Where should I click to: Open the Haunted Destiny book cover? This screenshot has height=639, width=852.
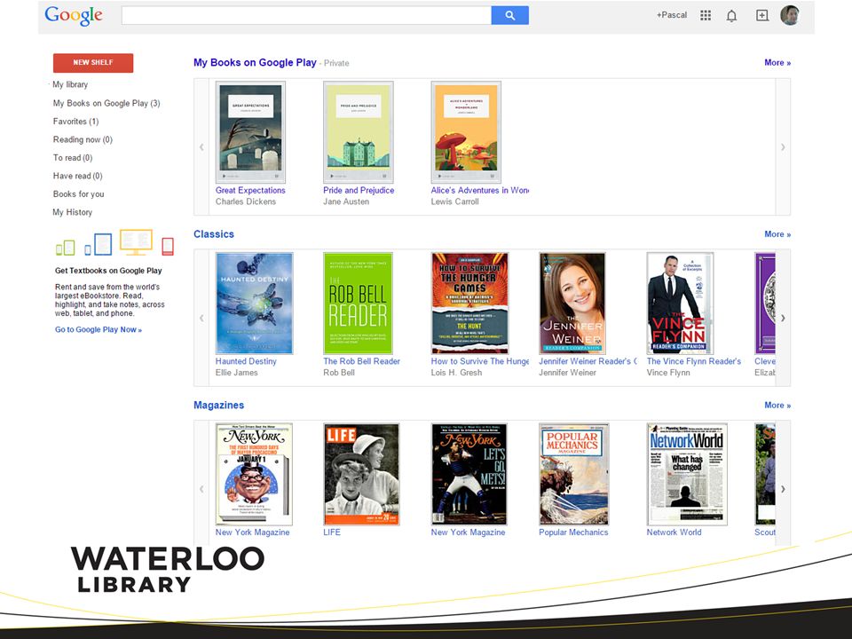(255, 304)
